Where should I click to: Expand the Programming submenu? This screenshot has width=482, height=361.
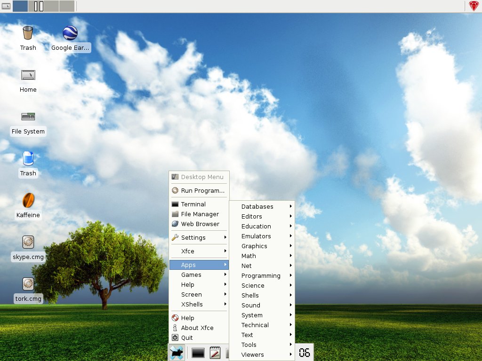(x=261, y=275)
